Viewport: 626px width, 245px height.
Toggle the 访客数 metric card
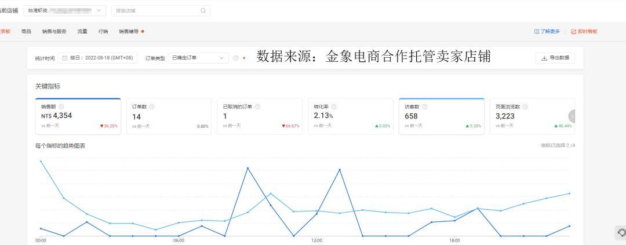pyautogui.click(x=441, y=117)
